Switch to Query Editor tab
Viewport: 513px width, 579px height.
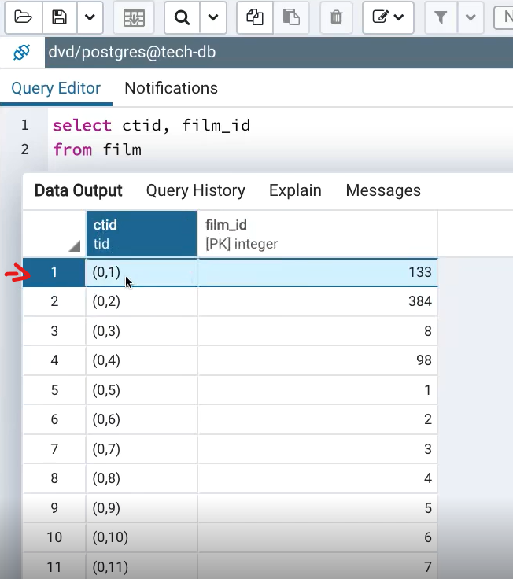[x=56, y=88]
